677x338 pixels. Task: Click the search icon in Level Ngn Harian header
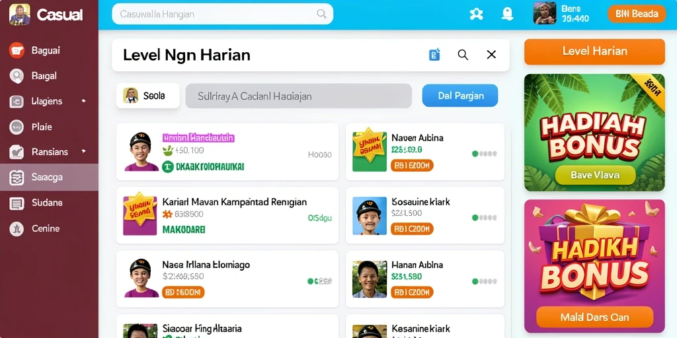click(x=463, y=55)
